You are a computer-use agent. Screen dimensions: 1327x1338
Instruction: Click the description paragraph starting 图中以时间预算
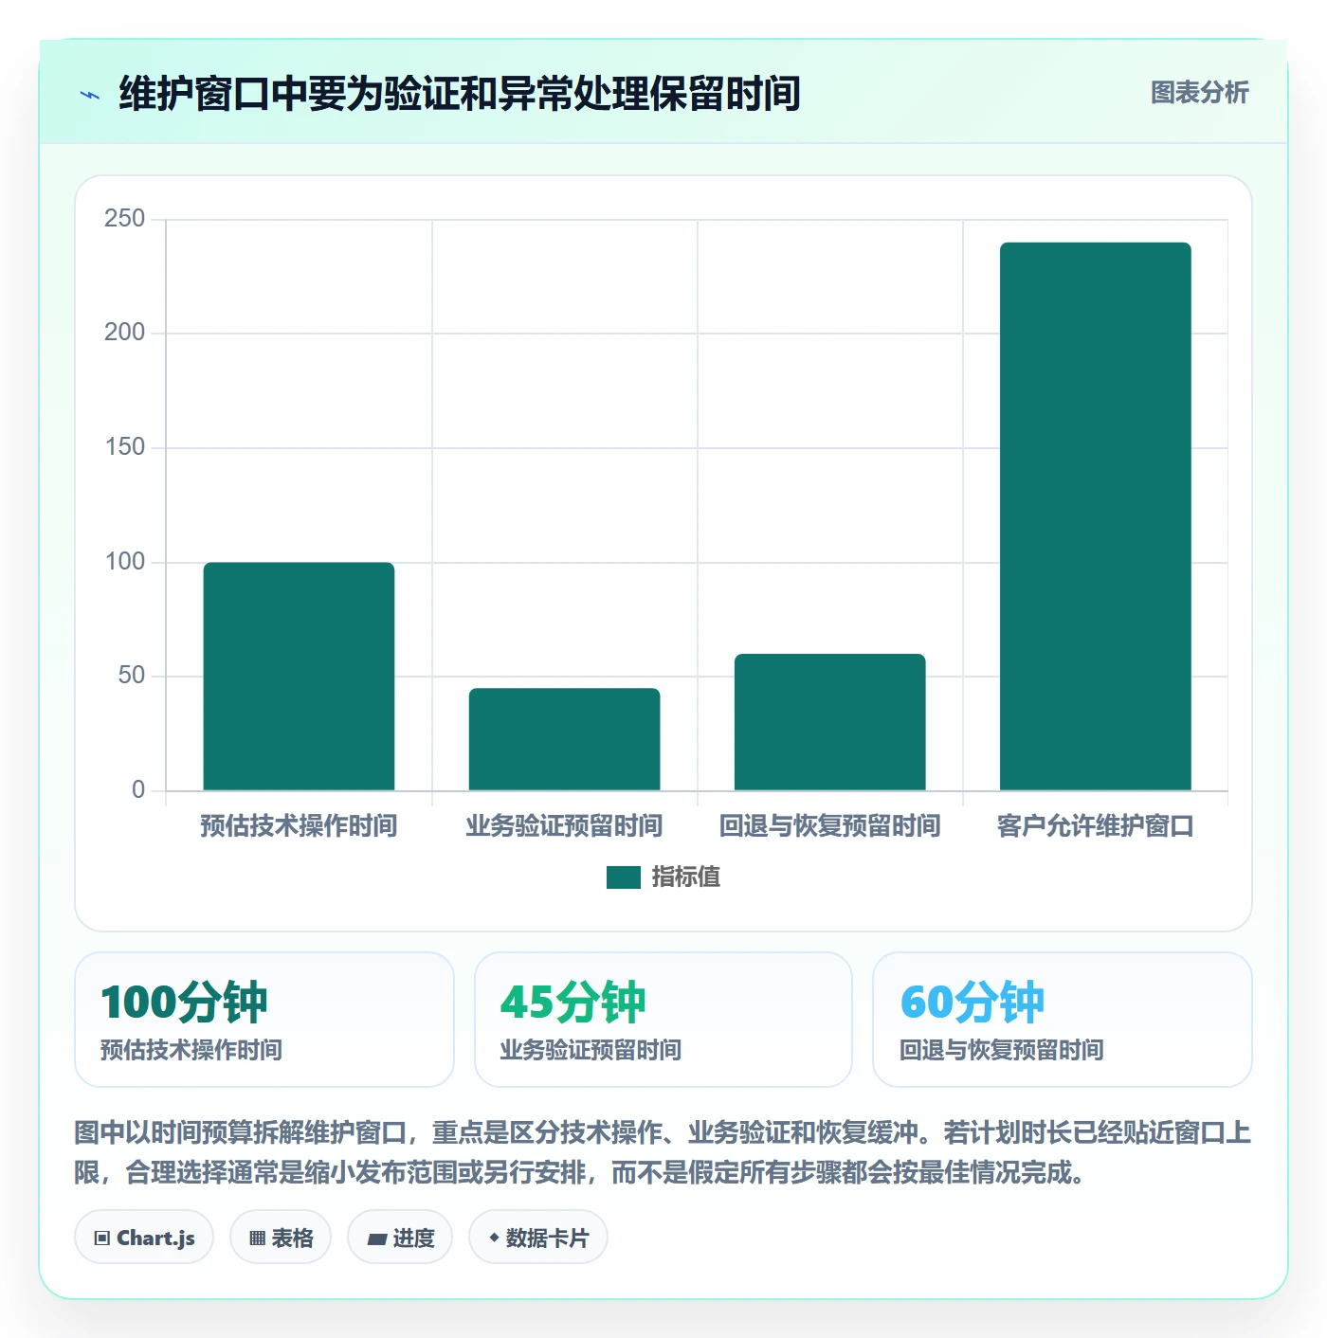point(663,1152)
